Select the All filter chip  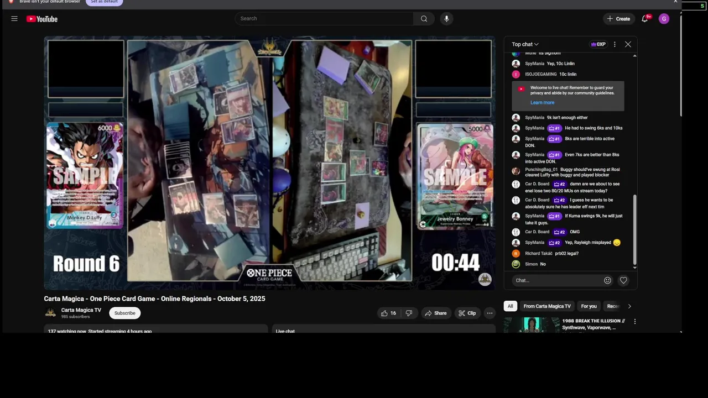(510, 306)
